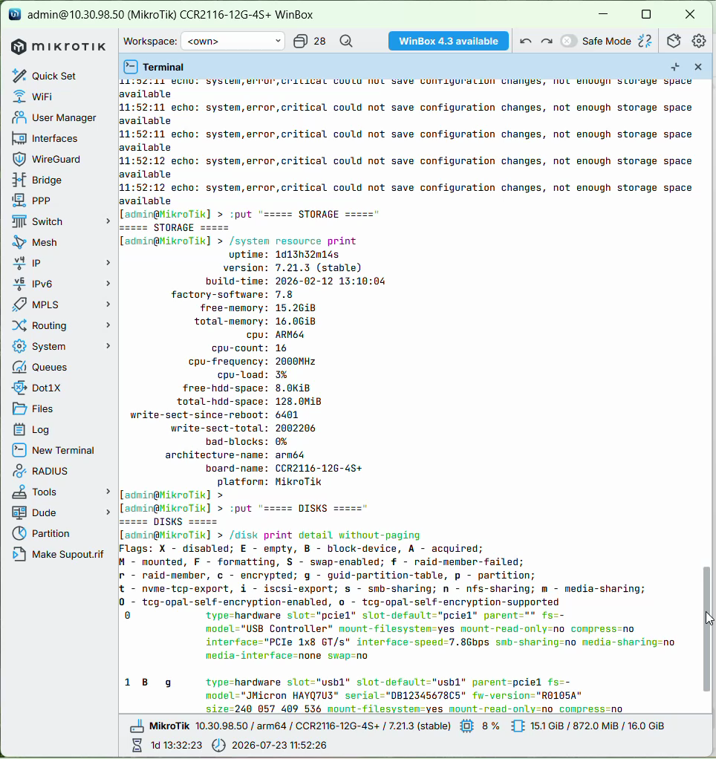Expand the Switch submenu
This screenshot has width=716, height=759.
(x=108, y=221)
